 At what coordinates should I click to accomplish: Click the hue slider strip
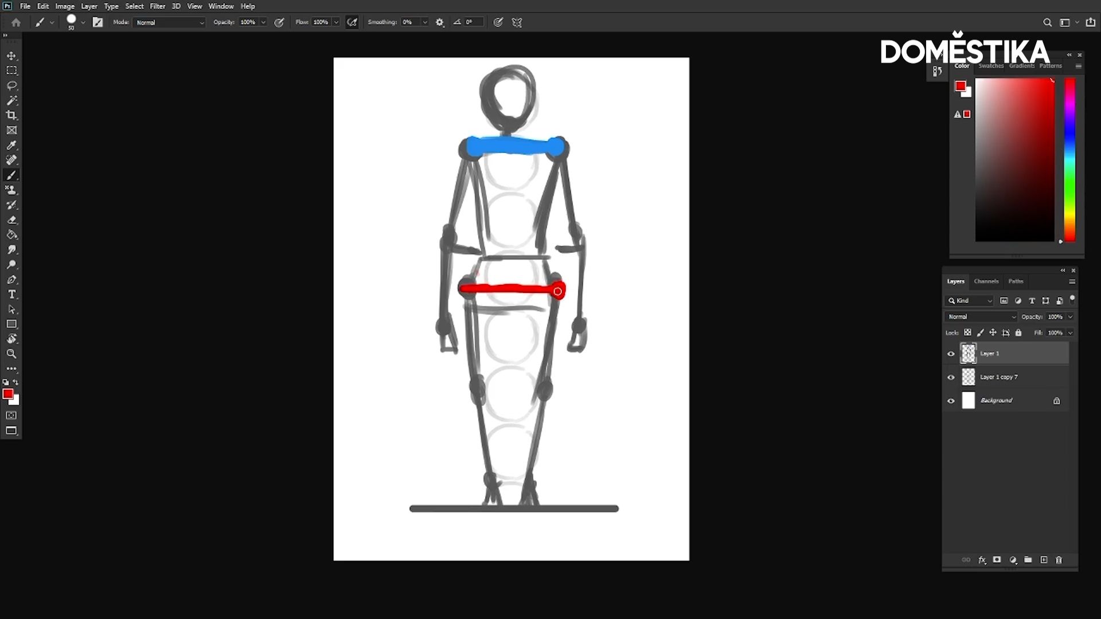click(x=1070, y=160)
